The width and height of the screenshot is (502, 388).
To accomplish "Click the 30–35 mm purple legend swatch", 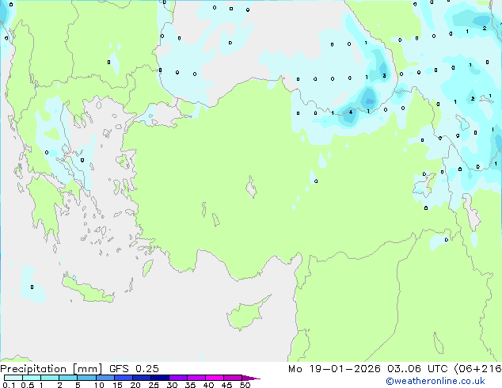I will coord(178,378).
